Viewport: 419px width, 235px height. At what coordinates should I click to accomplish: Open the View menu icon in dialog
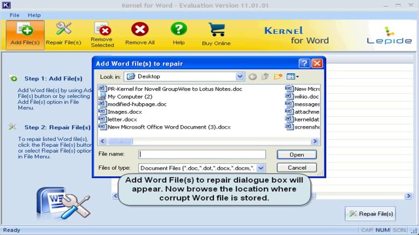click(293, 77)
